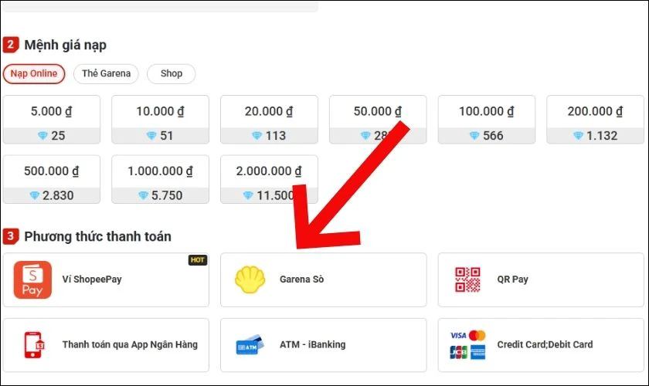Click the banking app phone icon

pos(32,345)
